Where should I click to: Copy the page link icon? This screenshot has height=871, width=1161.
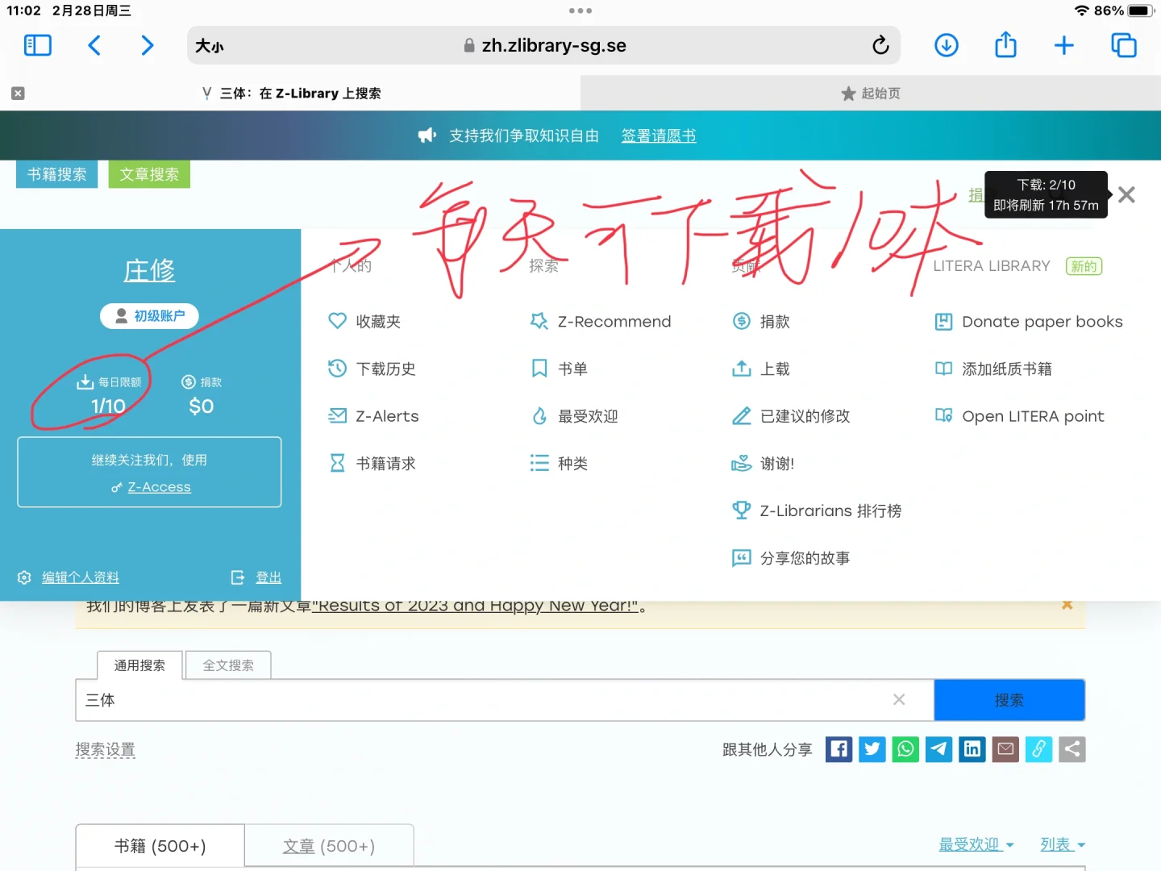1038,749
